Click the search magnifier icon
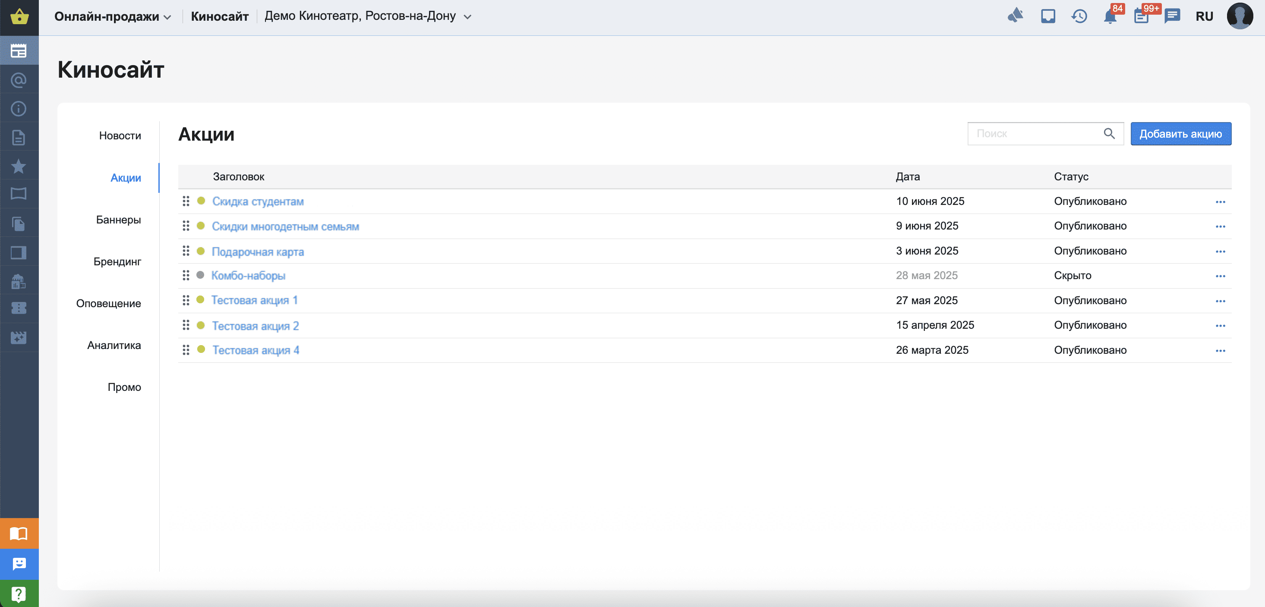Image resolution: width=1265 pixels, height=607 pixels. 1109,133
